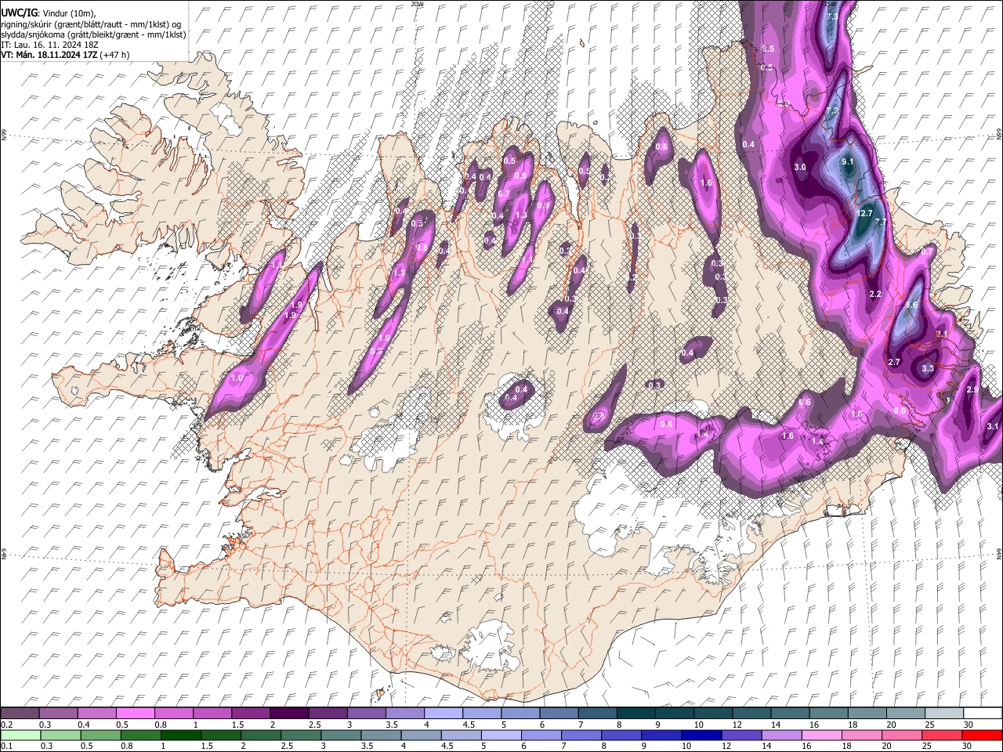The height and width of the screenshot is (752, 1003).
Task: Click the 3.0 precipitation value on the map
Action: click(x=800, y=168)
